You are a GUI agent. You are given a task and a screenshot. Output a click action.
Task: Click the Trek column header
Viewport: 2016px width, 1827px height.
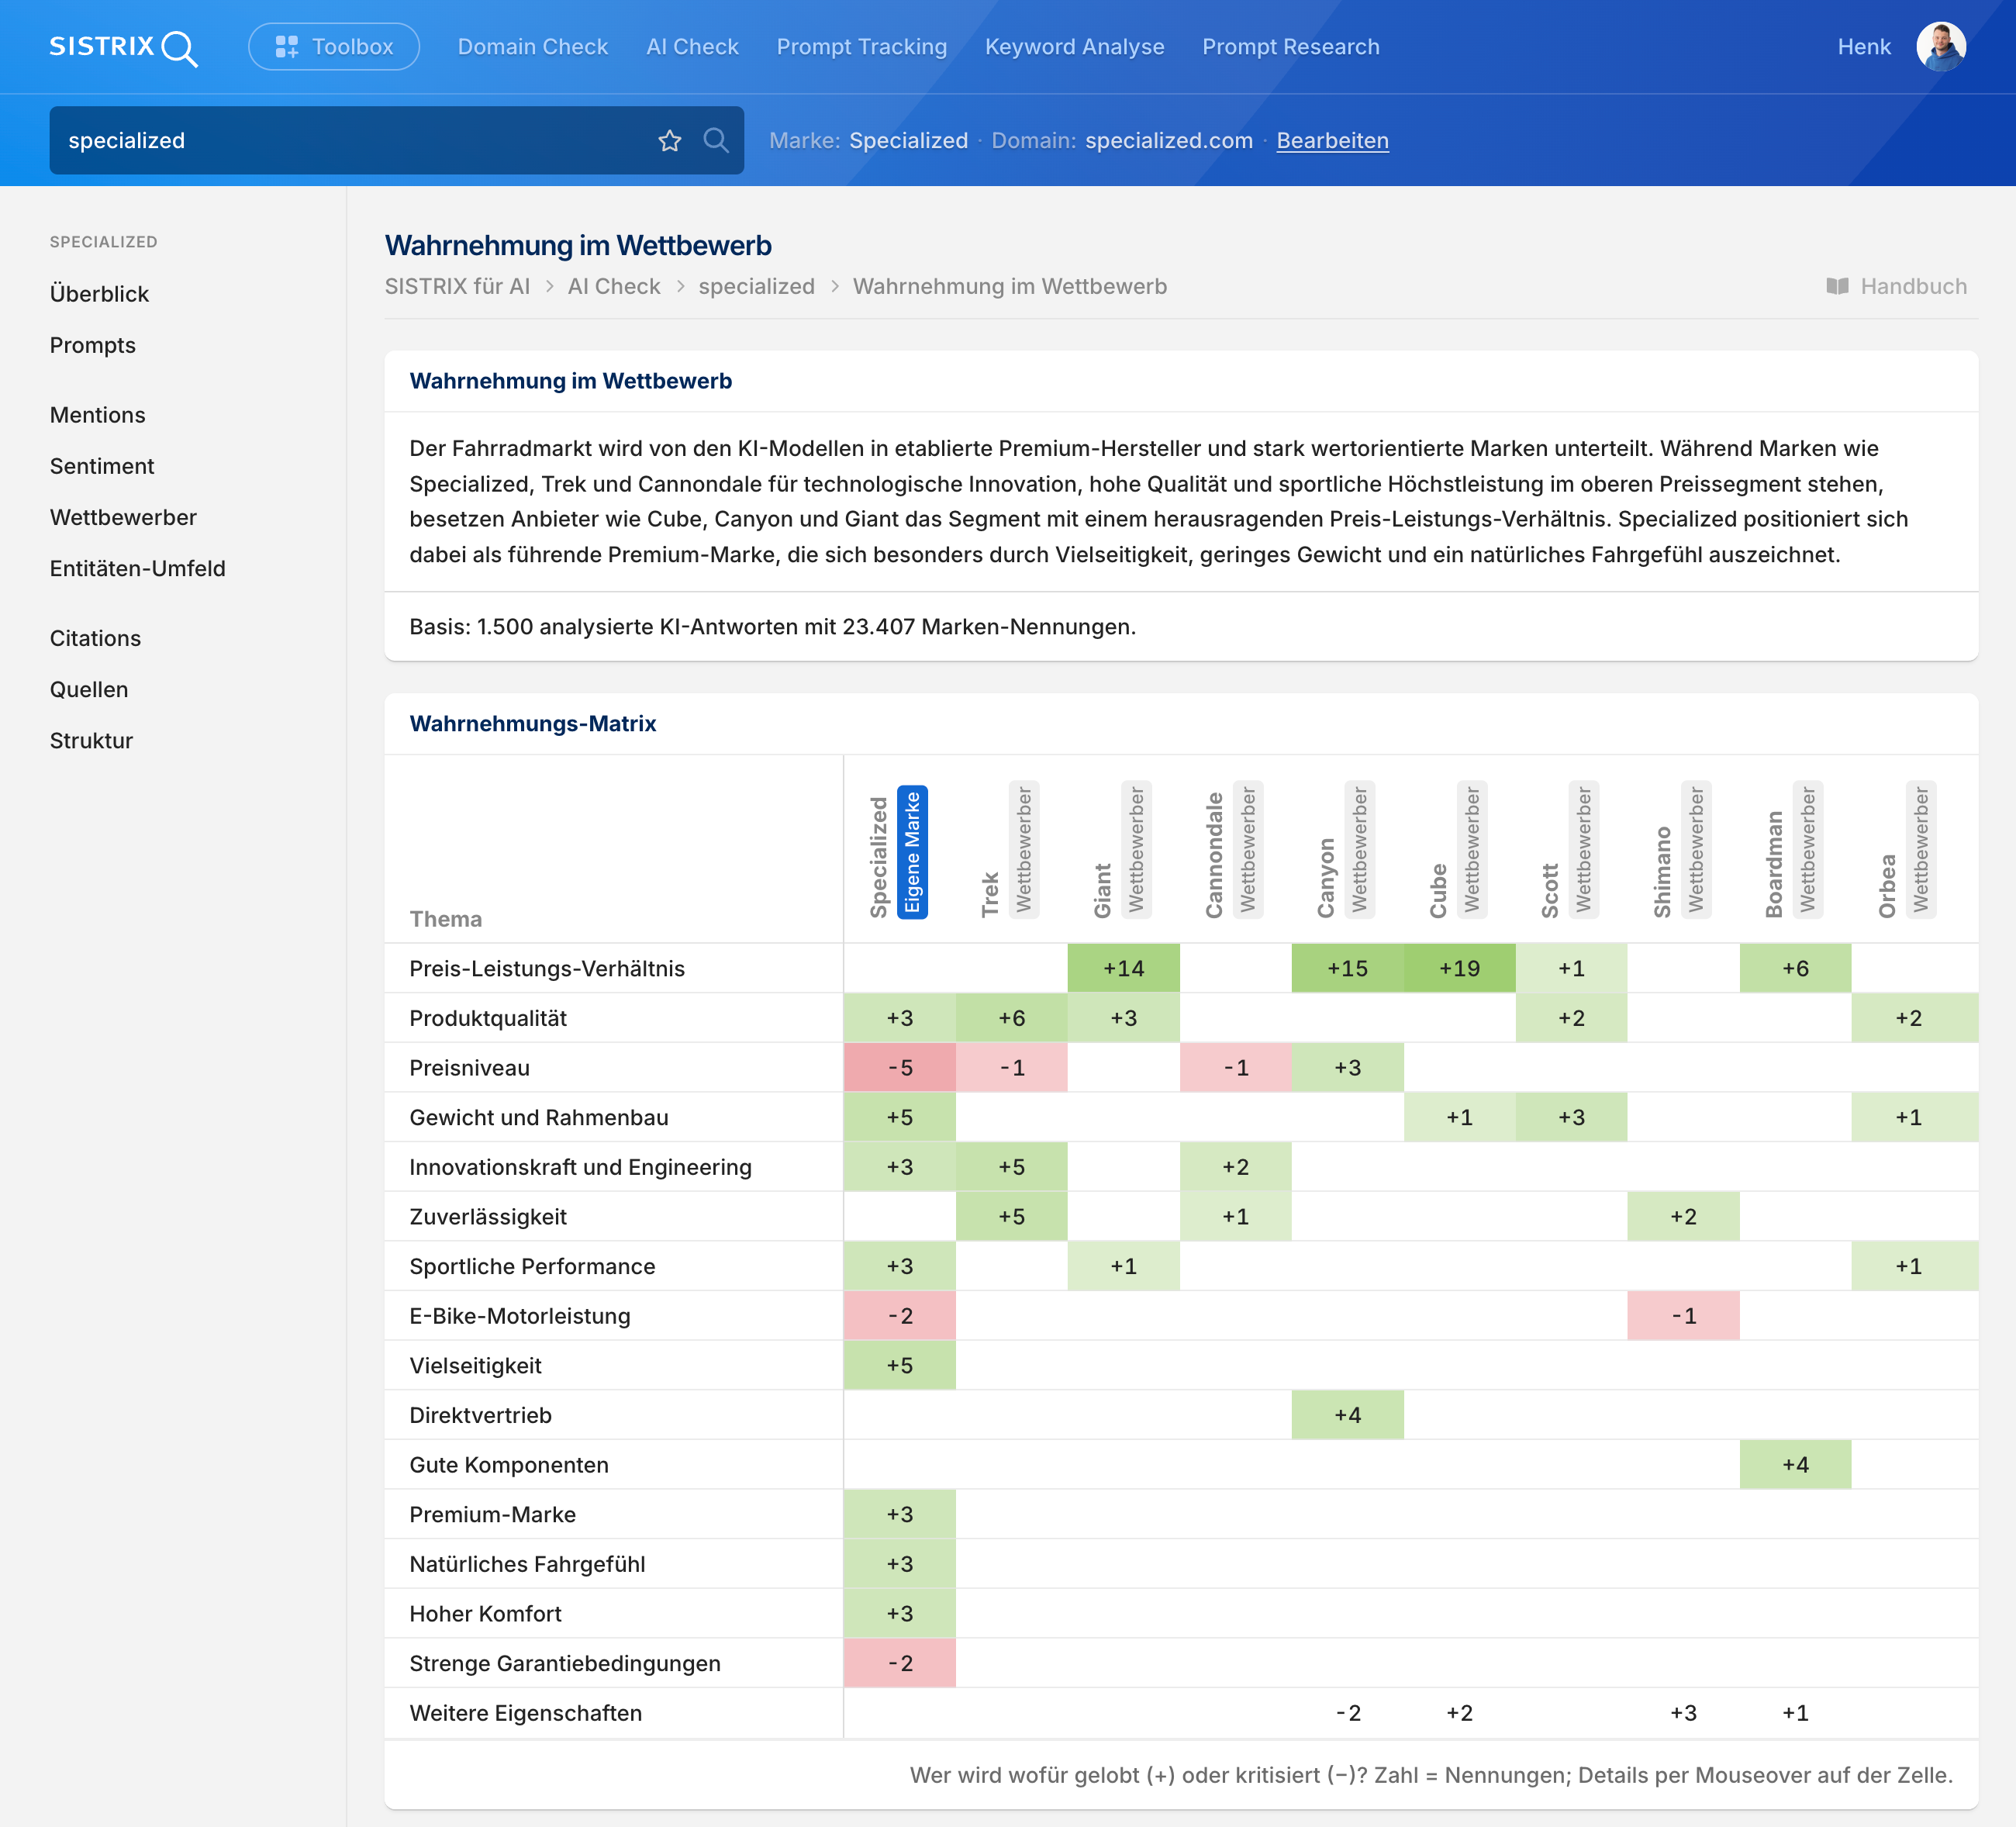[x=990, y=893]
